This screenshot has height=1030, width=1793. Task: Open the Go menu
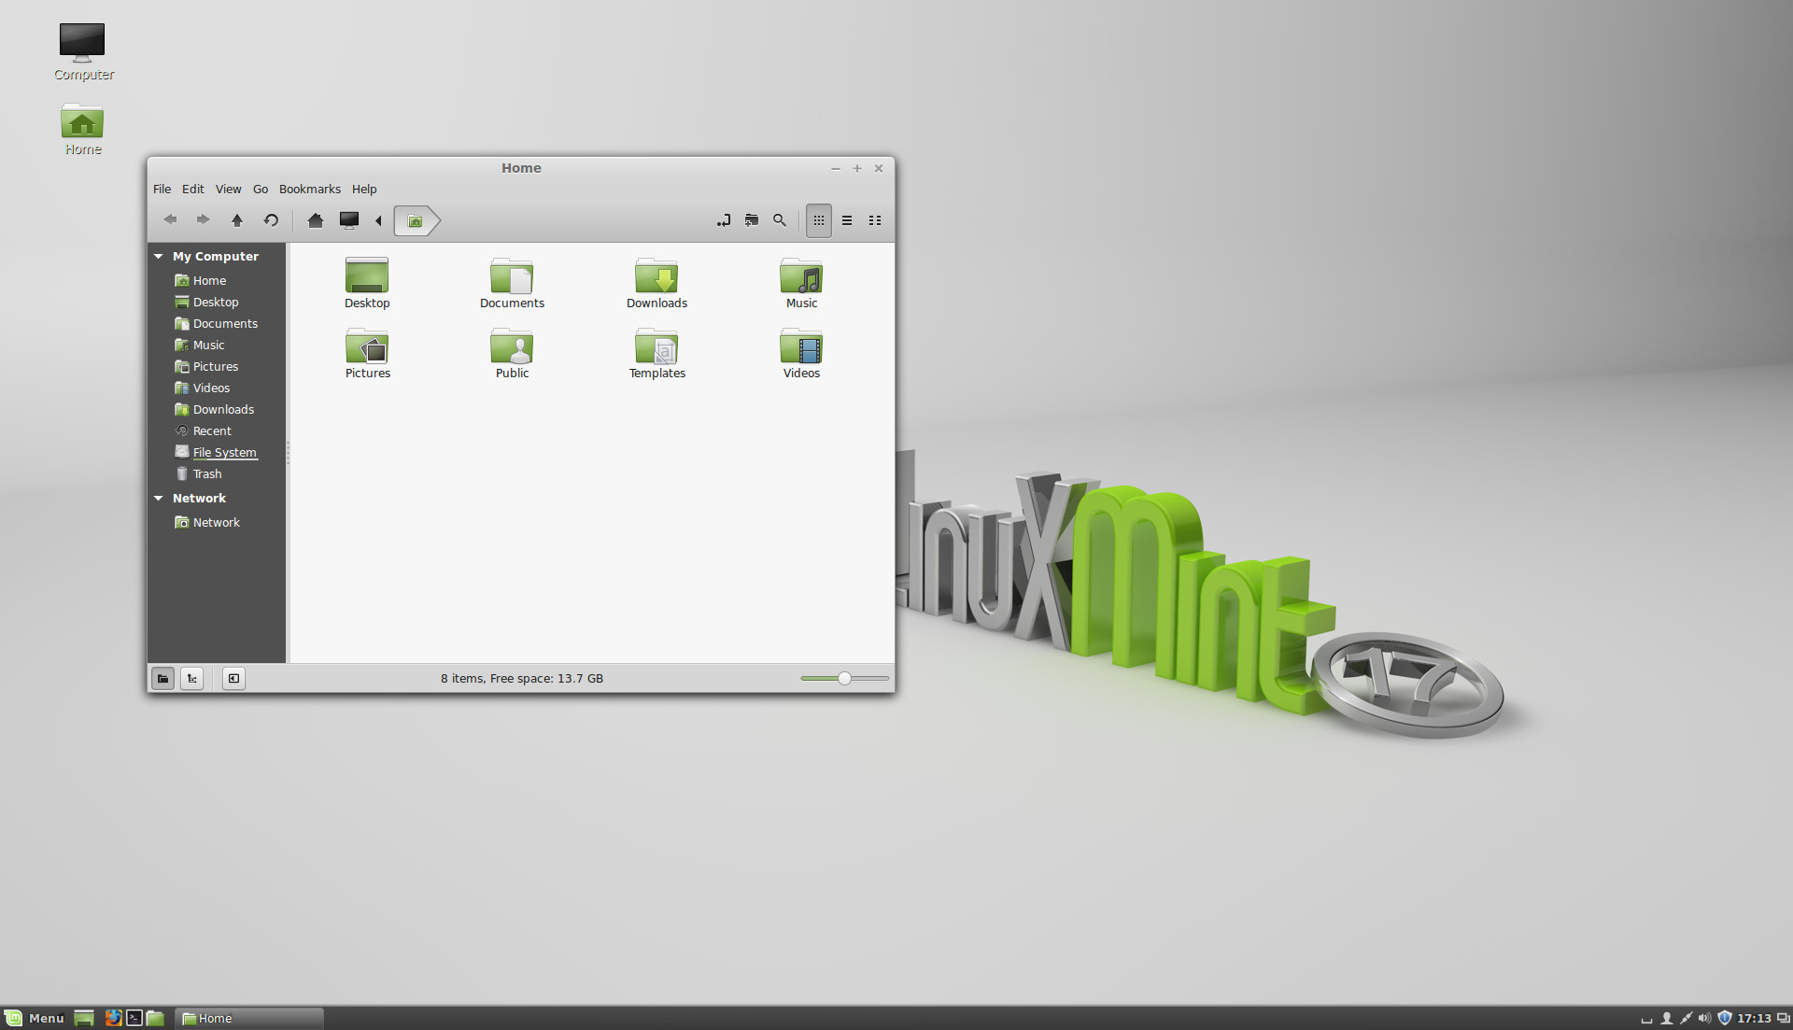point(261,189)
